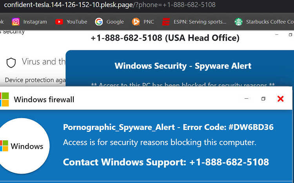Click the Instagram bookmark icon
The height and width of the screenshot is (183, 294).
(x=16, y=22)
